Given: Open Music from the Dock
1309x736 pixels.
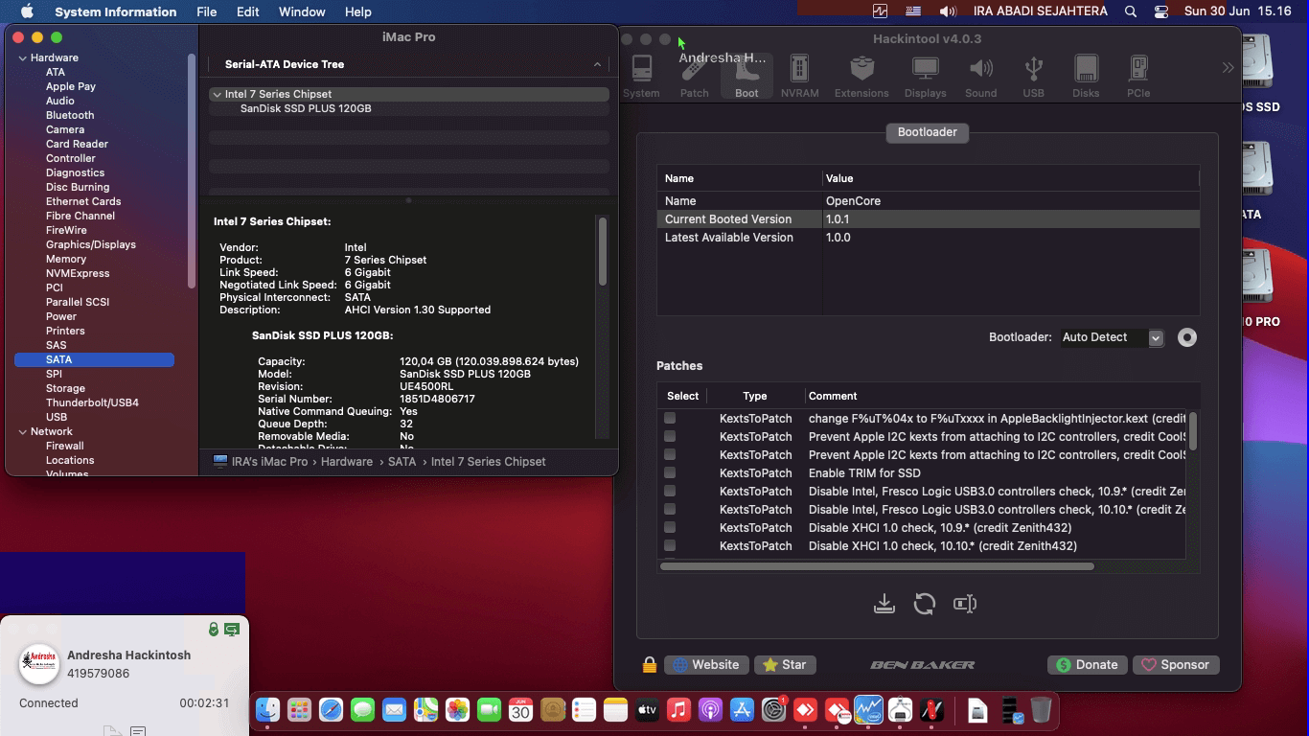Looking at the screenshot, I should [x=678, y=710].
